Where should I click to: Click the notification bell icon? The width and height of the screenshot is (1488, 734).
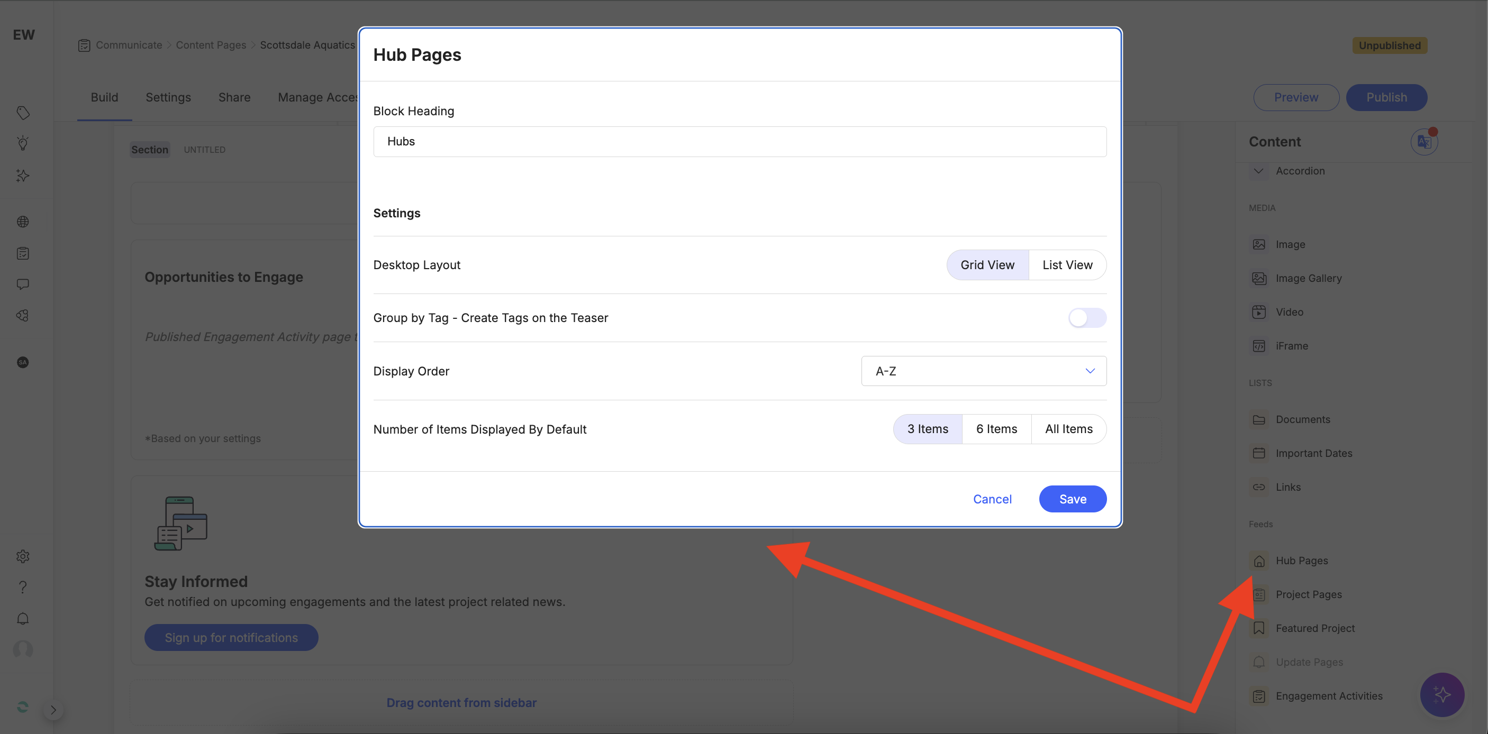point(23,619)
